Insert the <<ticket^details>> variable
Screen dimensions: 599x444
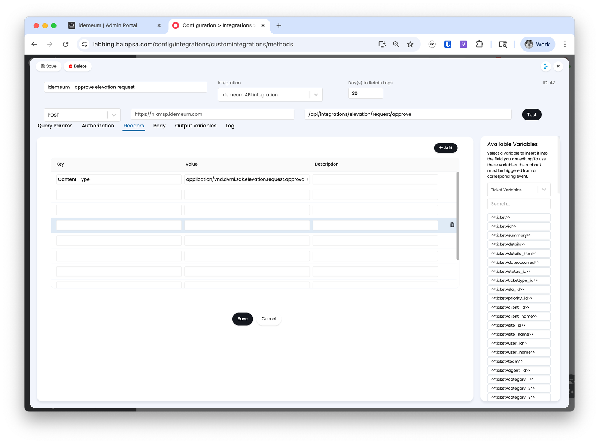pos(519,244)
